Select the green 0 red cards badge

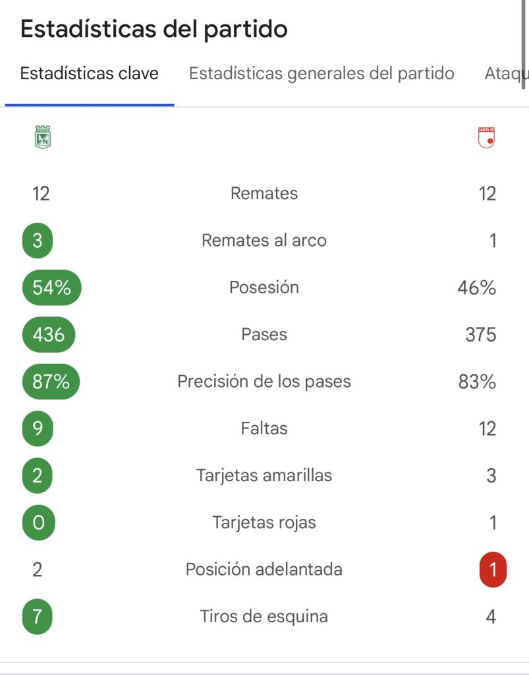pos(39,522)
